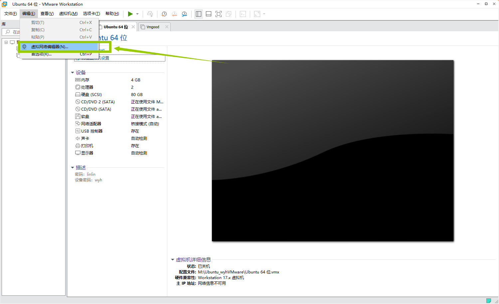Click the 80 GB hard disk value
The height and width of the screenshot is (304, 499).
point(137,95)
